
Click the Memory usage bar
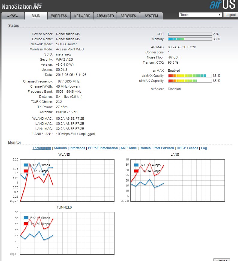pos(190,39)
